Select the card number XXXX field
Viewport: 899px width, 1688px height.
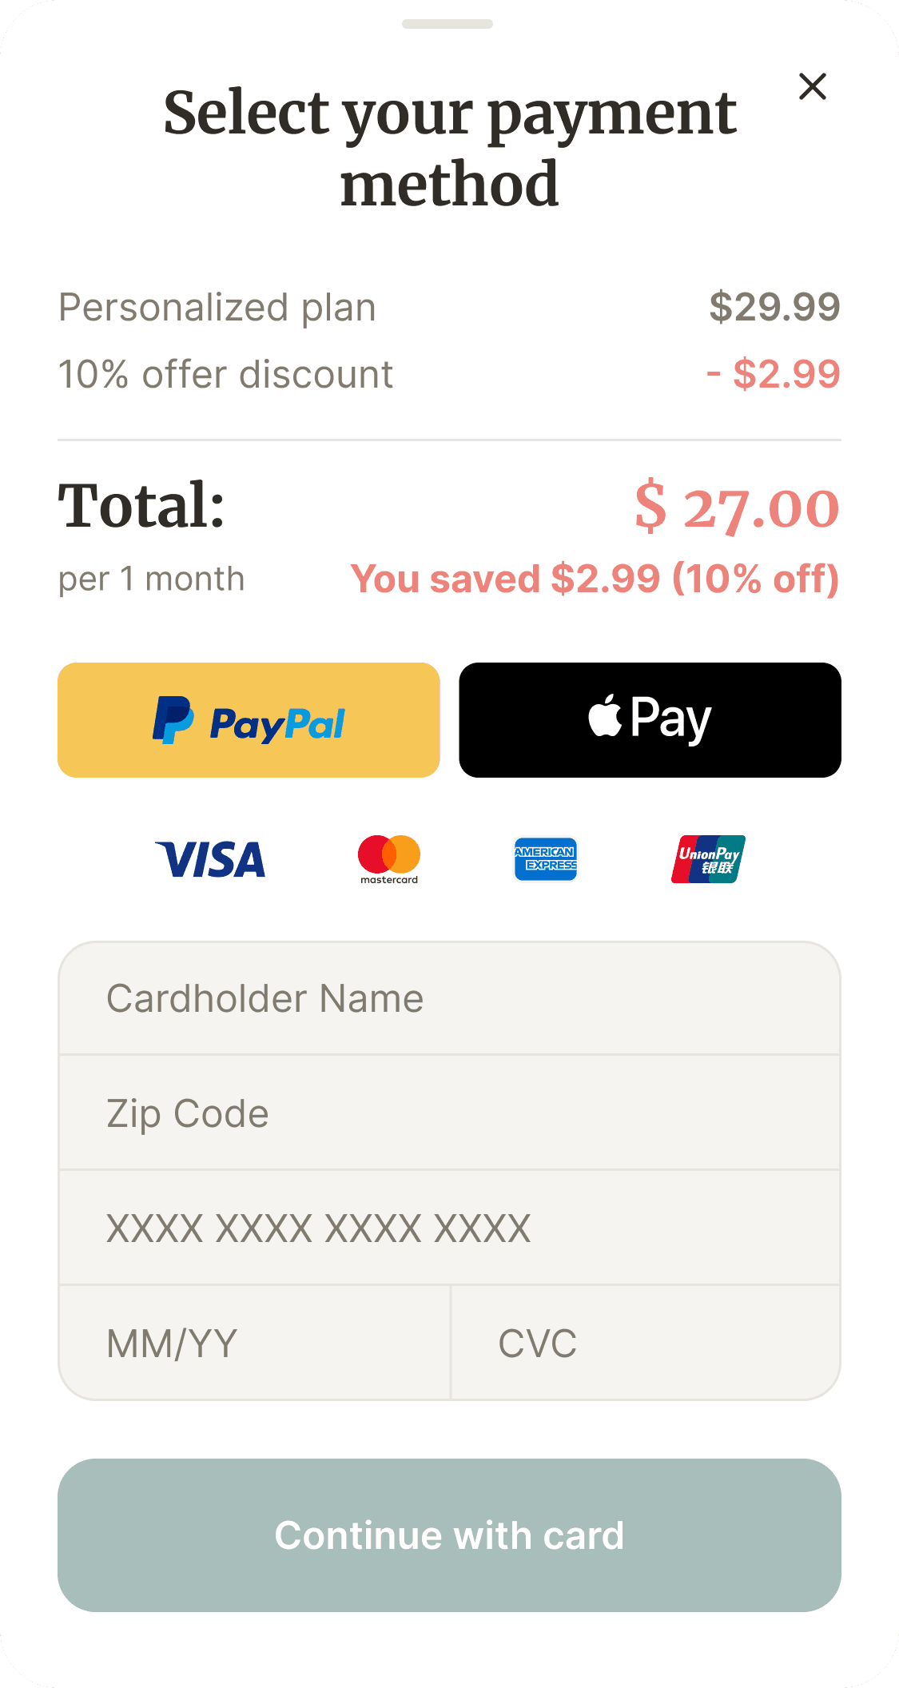tap(449, 1228)
